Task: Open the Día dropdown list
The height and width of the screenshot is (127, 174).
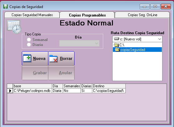Action: tap(79, 43)
